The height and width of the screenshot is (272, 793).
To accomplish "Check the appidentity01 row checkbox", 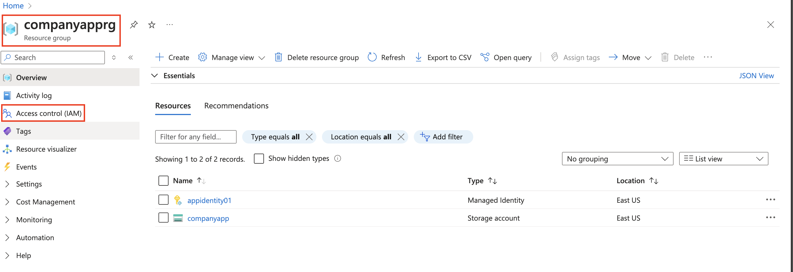I will pyautogui.click(x=164, y=200).
